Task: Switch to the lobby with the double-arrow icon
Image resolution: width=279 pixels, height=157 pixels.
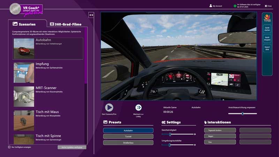Action: coord(138,107)
